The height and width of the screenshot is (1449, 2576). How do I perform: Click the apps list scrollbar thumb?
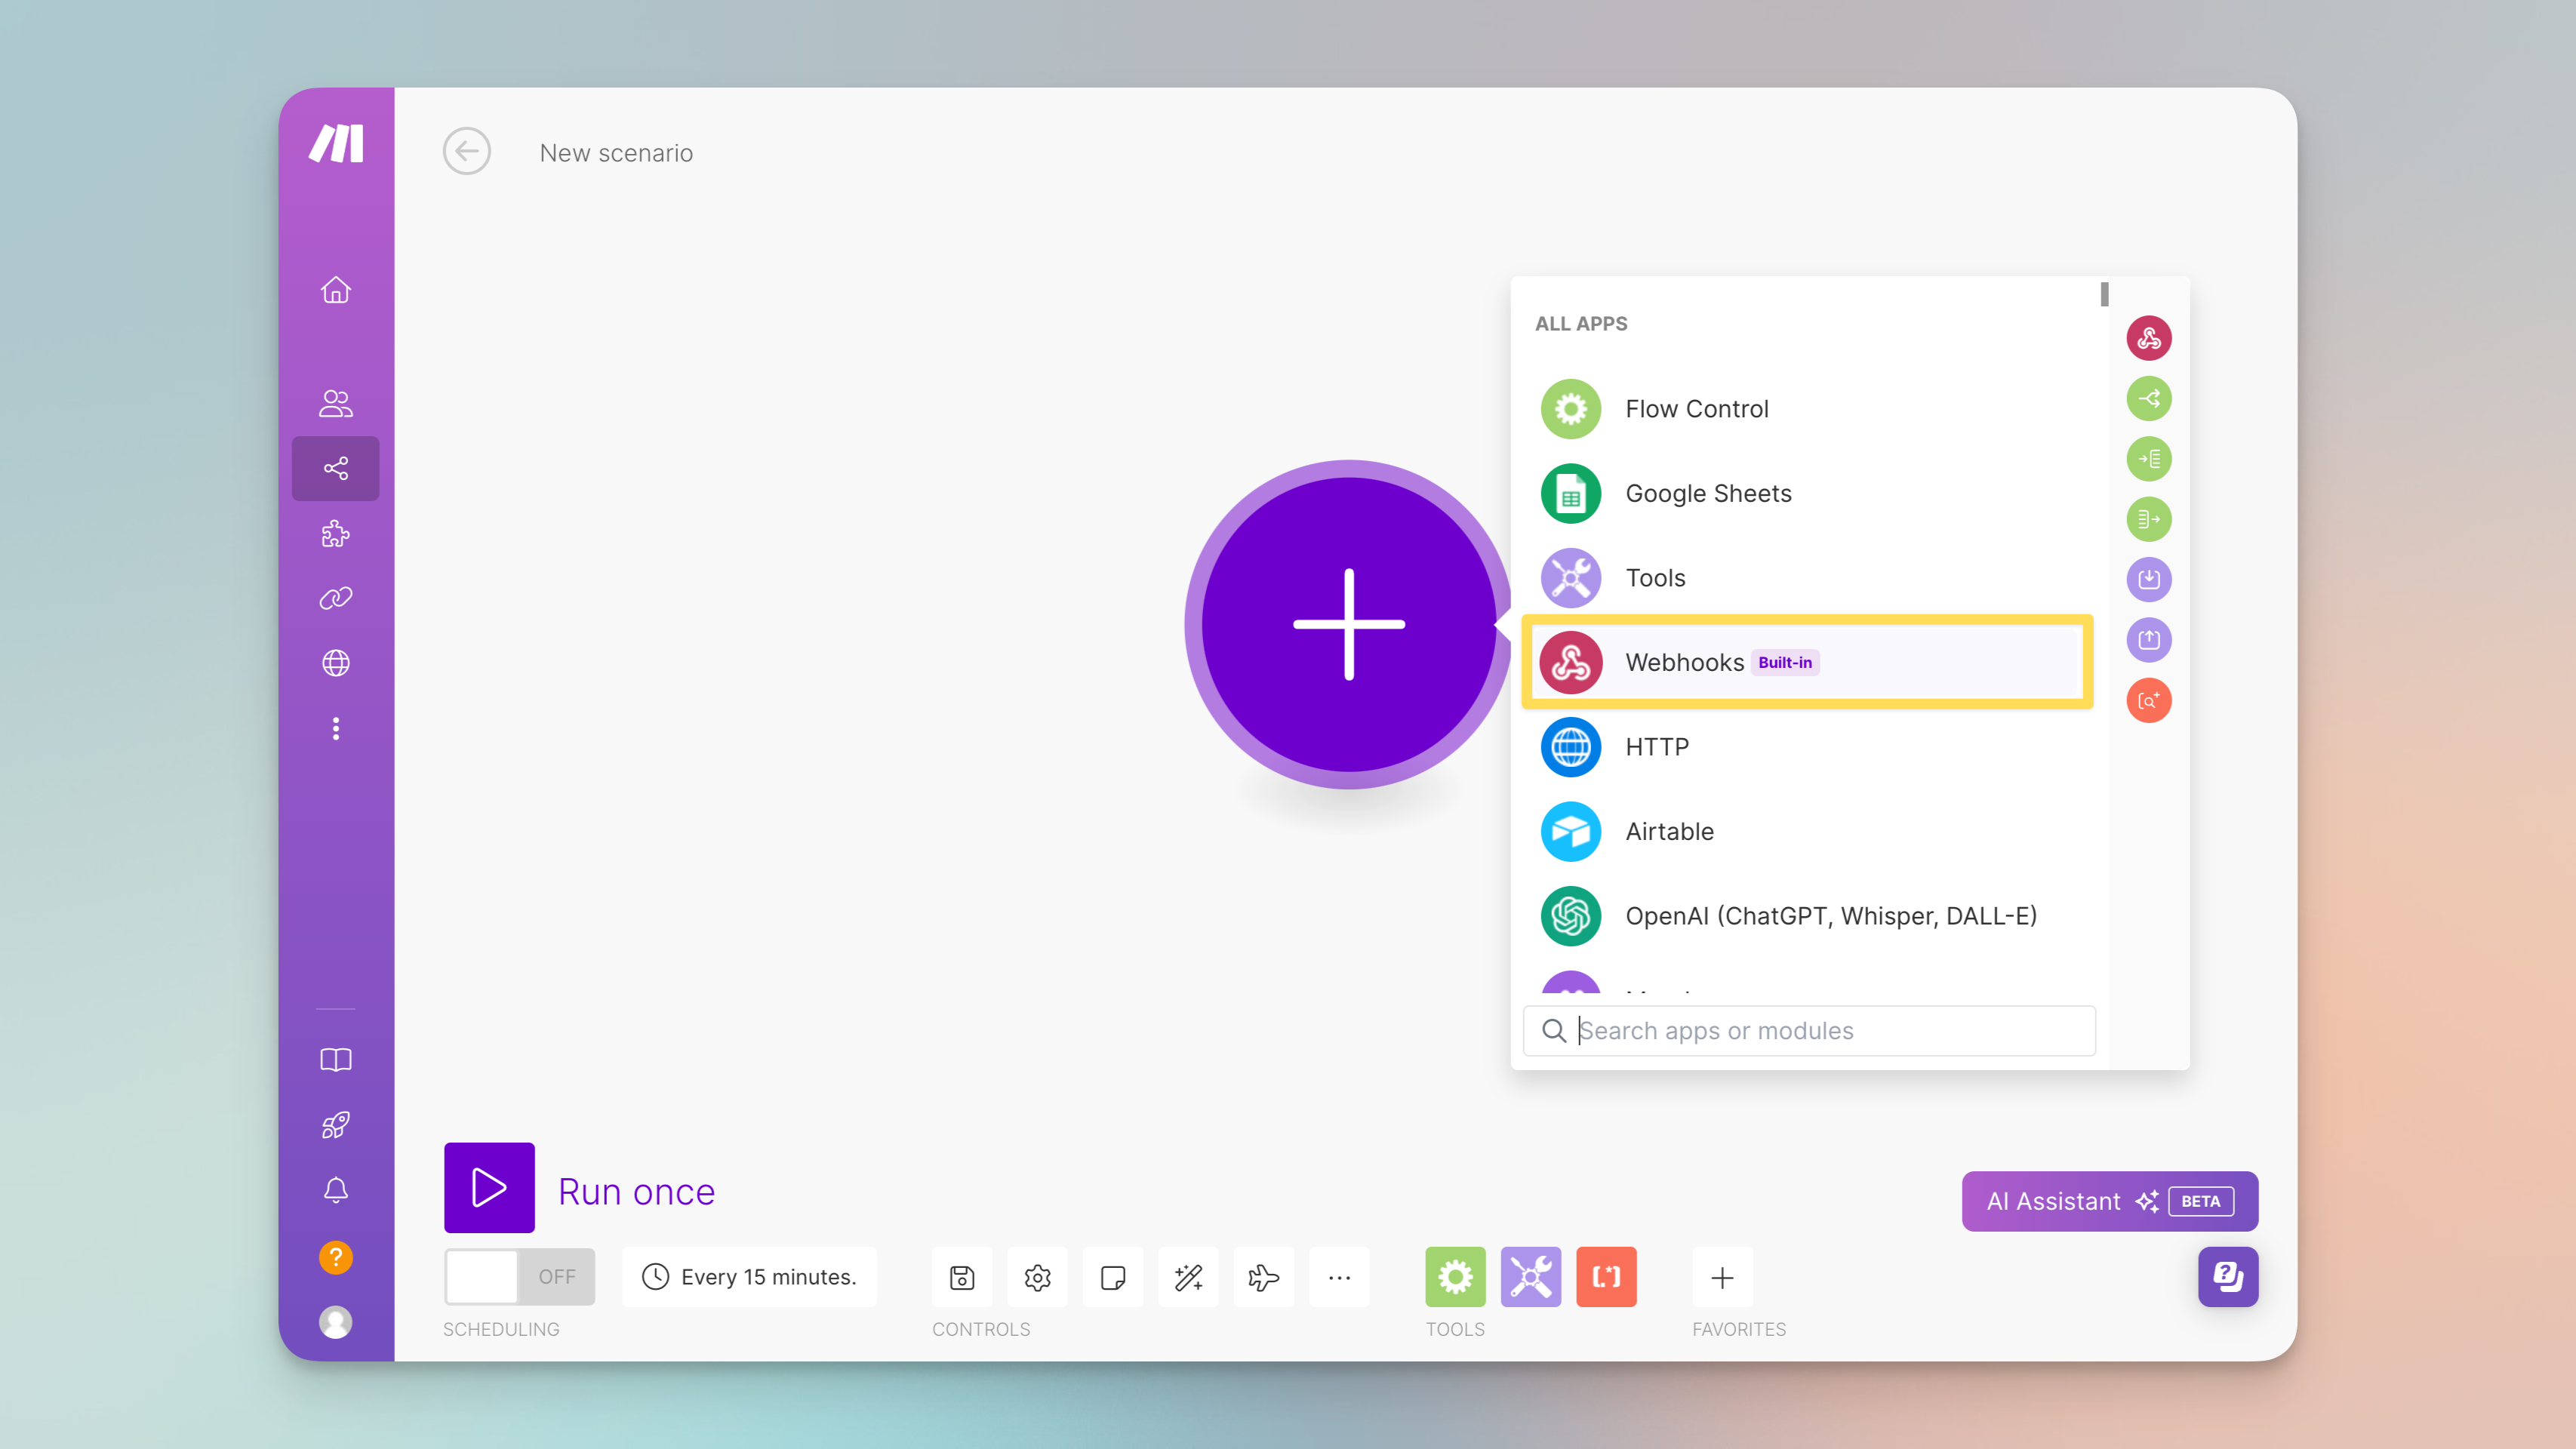pyautogui.click(x=2104, y=294)
